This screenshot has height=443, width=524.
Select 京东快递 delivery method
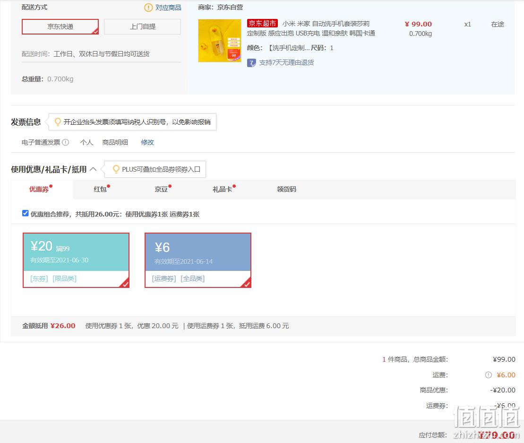(60, 27)
